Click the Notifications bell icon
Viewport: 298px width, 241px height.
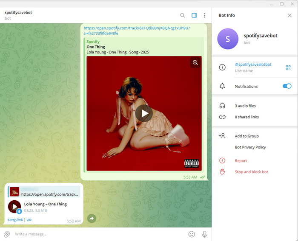coord(222,86)
